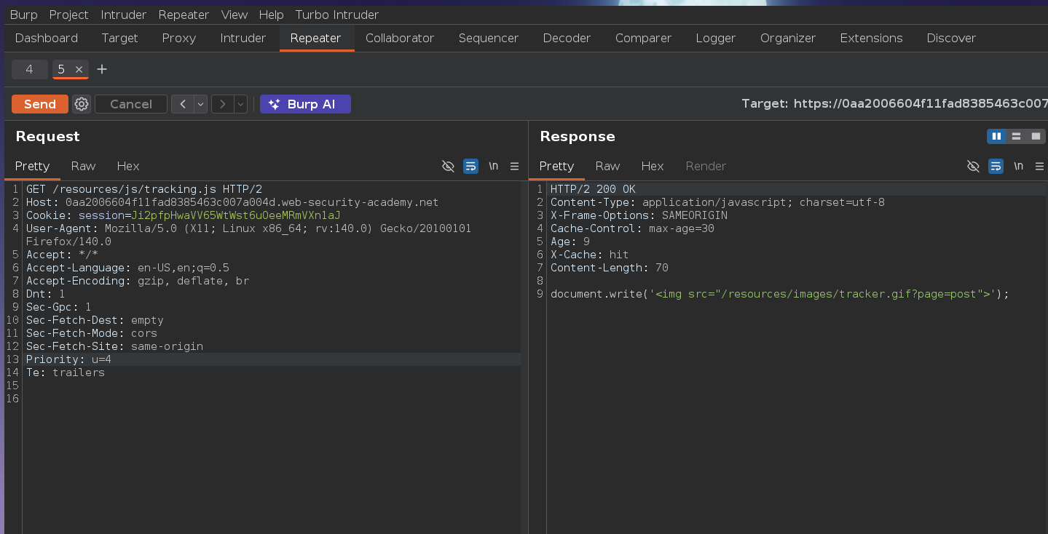This screenshot has height=534, width=1048.
Task: Show Request in Hex view
Action: point(128,166)
